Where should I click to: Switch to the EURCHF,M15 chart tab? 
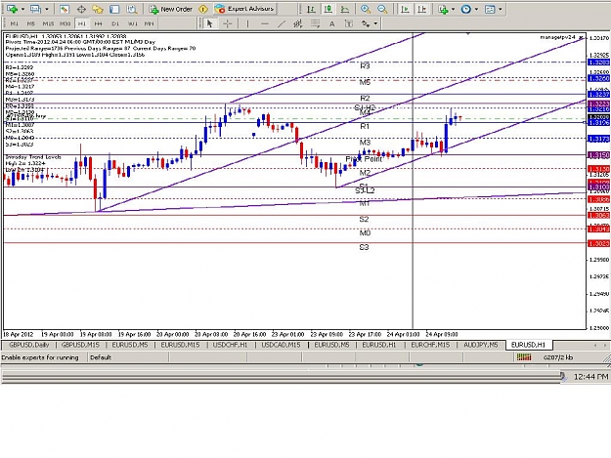[x=430, y=345]
